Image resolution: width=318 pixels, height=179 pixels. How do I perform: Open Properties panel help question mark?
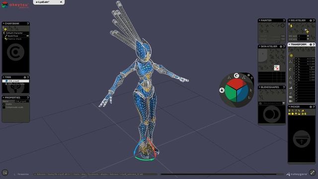(28, 97)
